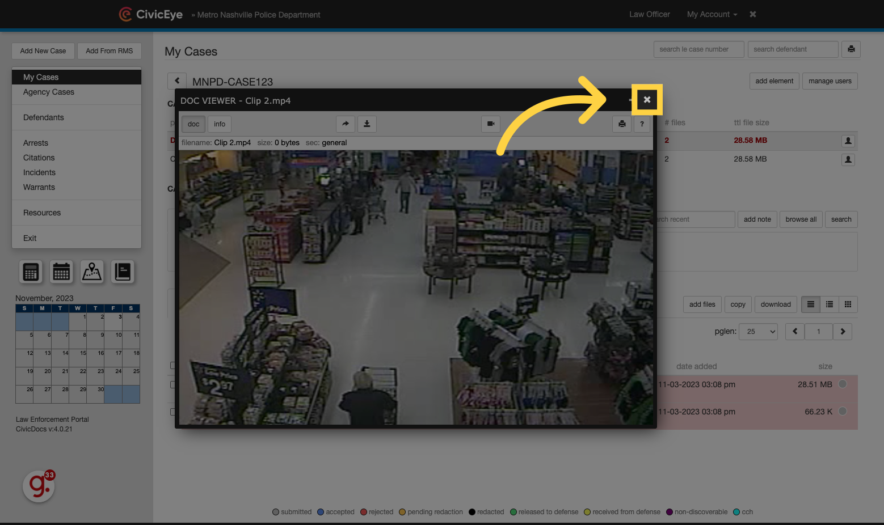Click the page number field showing 1
The image size is (884, 525).
(819, 332)
